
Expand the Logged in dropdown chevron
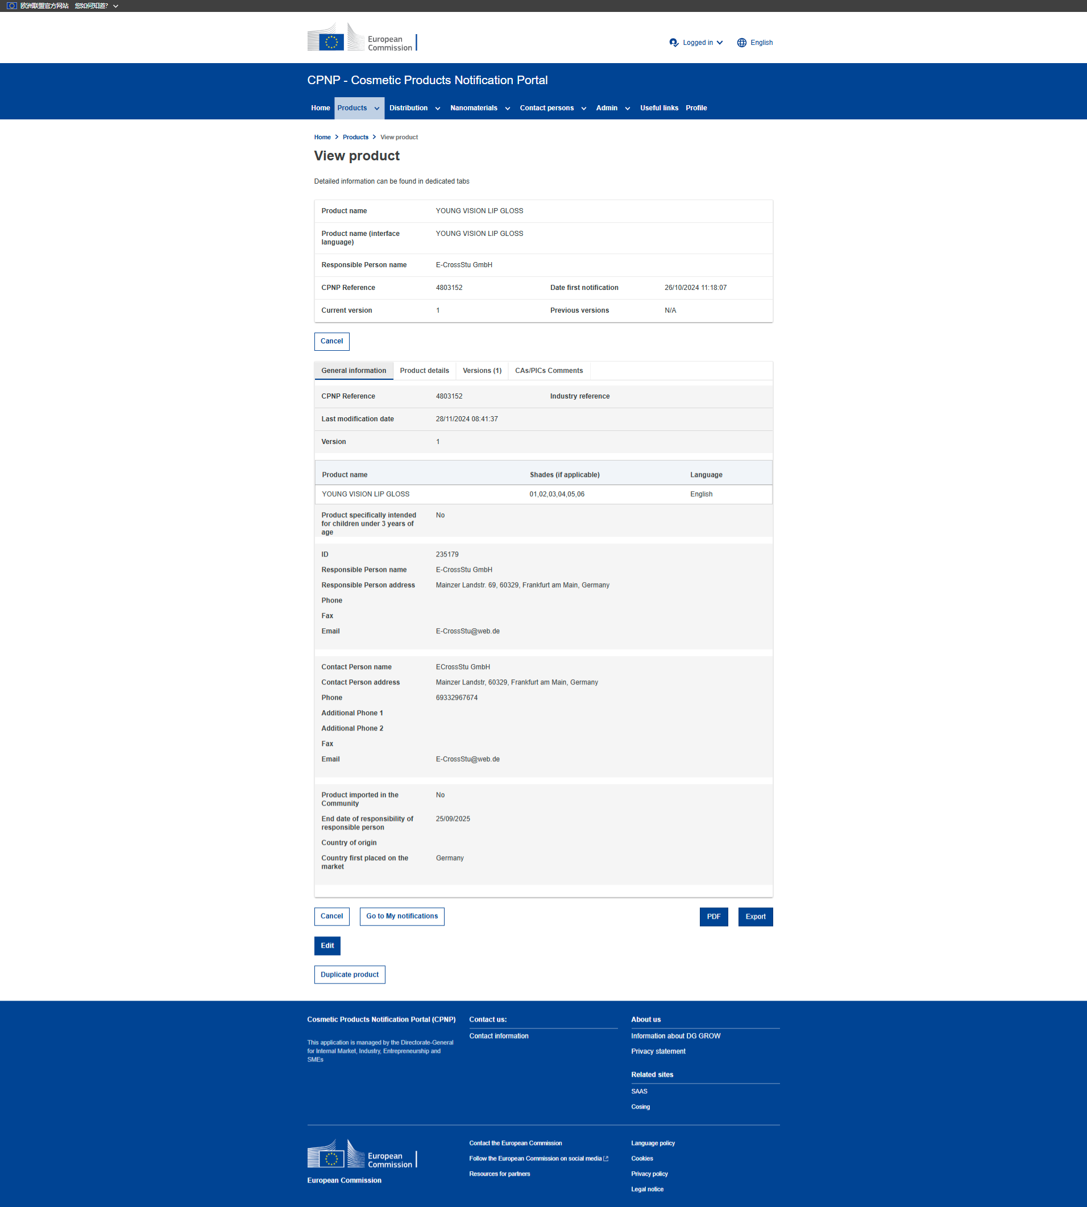(x=720, y=43)
